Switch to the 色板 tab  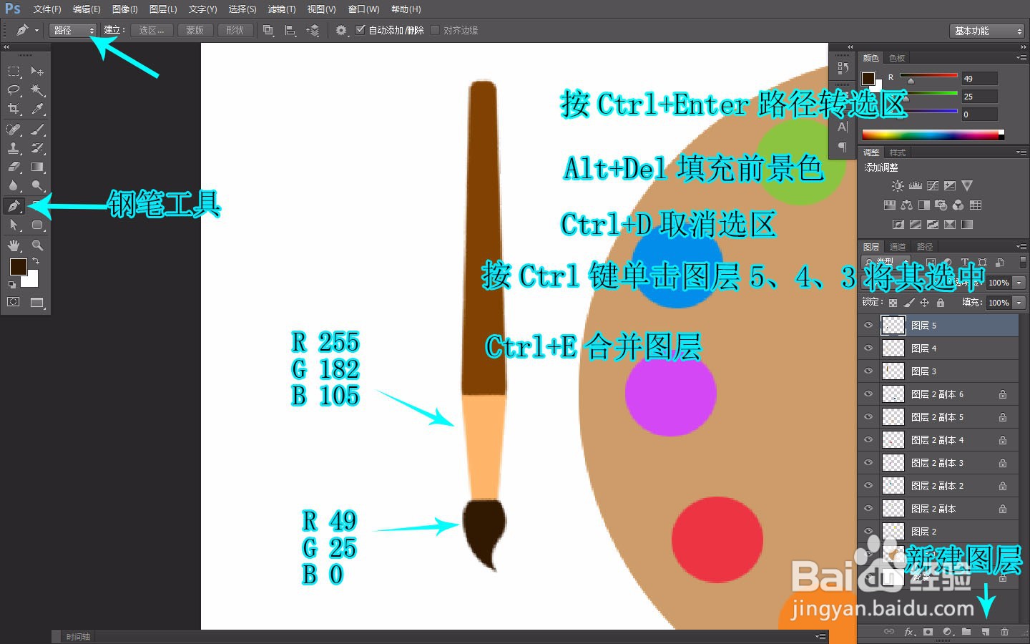pyautogui.click(x=897, y=58)
